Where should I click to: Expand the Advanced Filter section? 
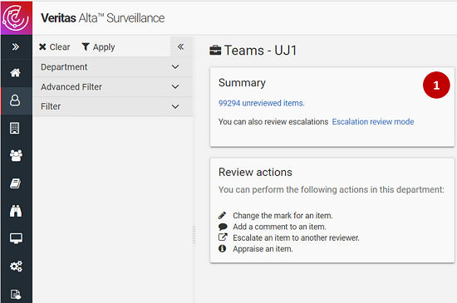coord(113,86)
